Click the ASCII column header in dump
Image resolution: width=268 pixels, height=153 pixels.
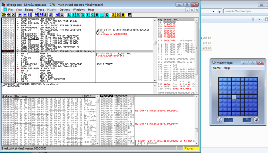[x=89, y=96]
